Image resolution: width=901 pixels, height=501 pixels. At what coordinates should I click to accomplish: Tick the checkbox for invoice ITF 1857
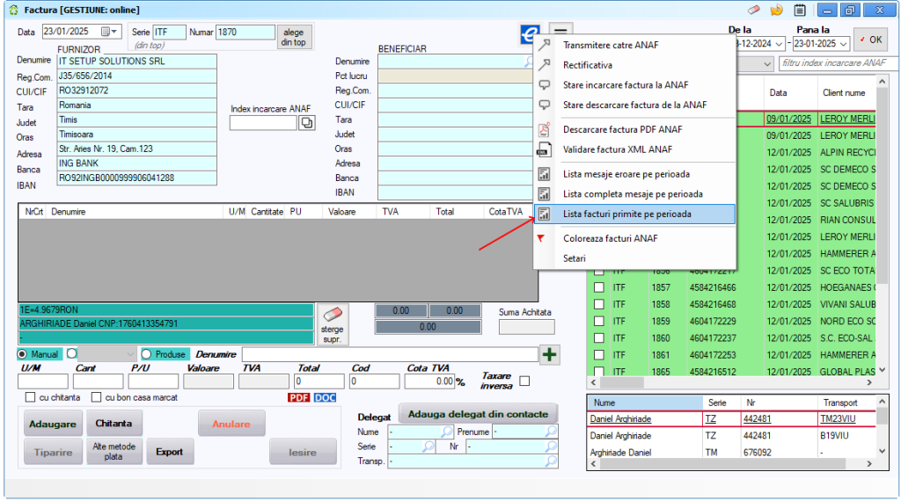[x=598, y=287]
